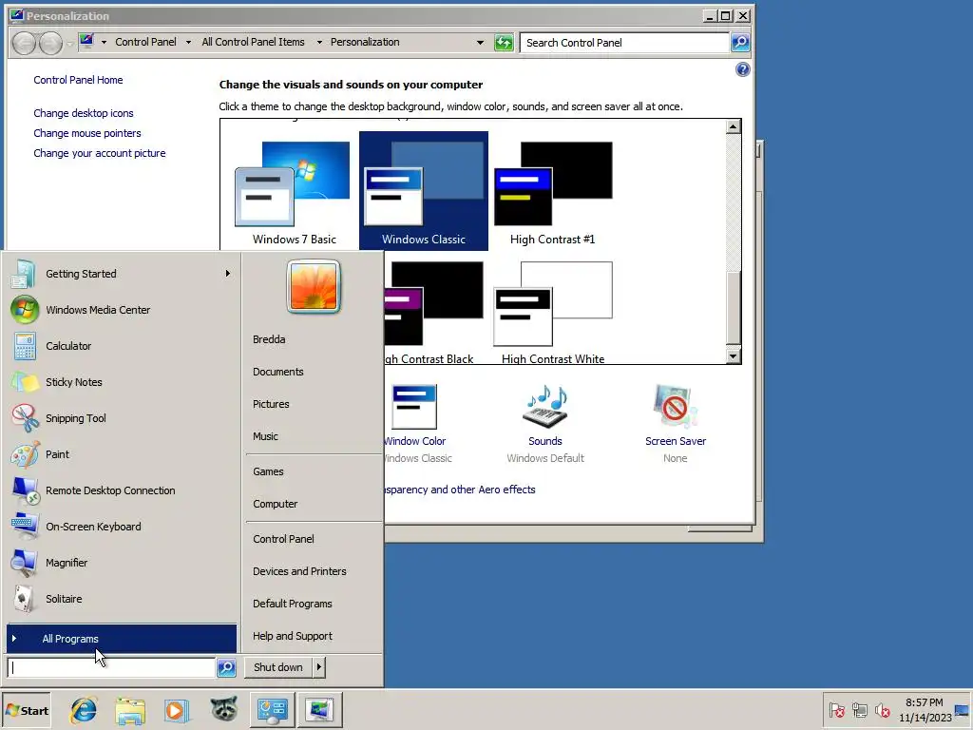
Task: Open Documents from Start menu
Action: coord(278,372)
